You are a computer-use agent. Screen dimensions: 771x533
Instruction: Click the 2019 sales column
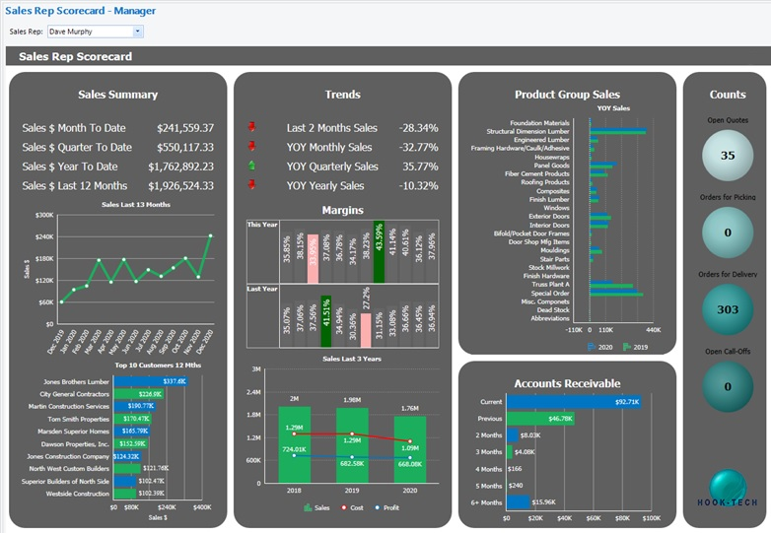352,445
